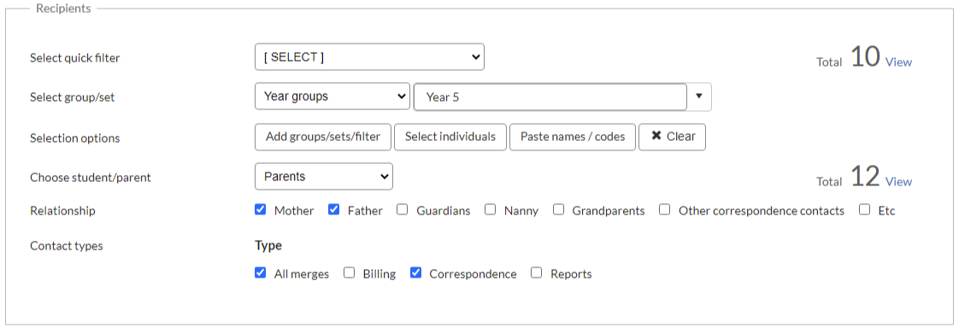Image resolution: width=959 pixels, height=328 pixels.
Task: Click the 'Contact types' label
Action: [66, 246]
